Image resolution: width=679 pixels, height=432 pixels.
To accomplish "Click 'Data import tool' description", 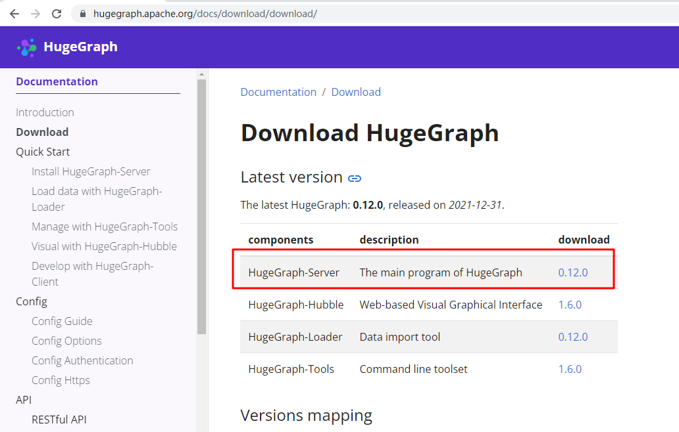I will (x=399, y=337).
